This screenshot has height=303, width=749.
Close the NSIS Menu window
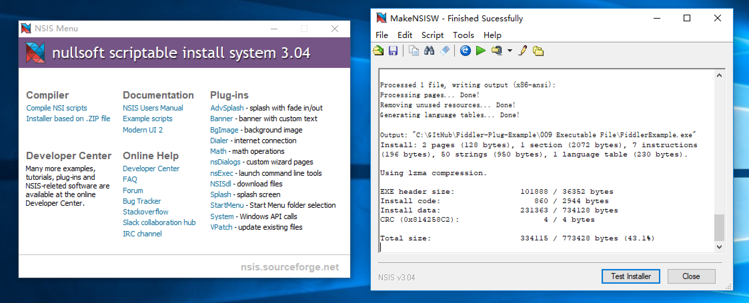[x=335, y=29]
